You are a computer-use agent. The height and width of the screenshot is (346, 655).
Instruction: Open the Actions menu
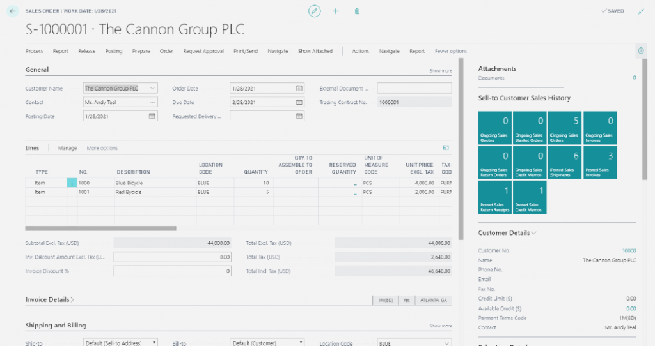361,51
